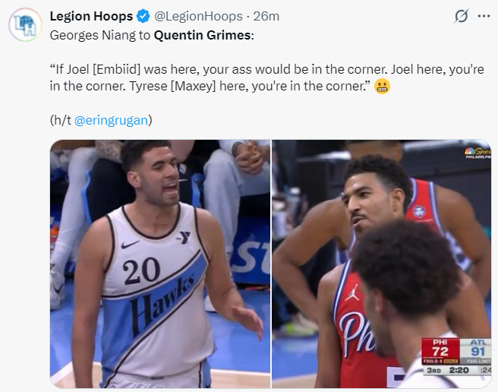
Task: Visit the @LegionHoops handle link
Action: coord(198,16)
